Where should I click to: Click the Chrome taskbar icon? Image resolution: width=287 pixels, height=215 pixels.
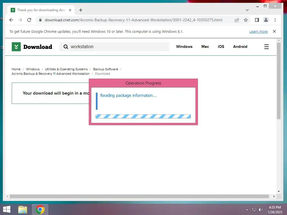coord(40,209)
